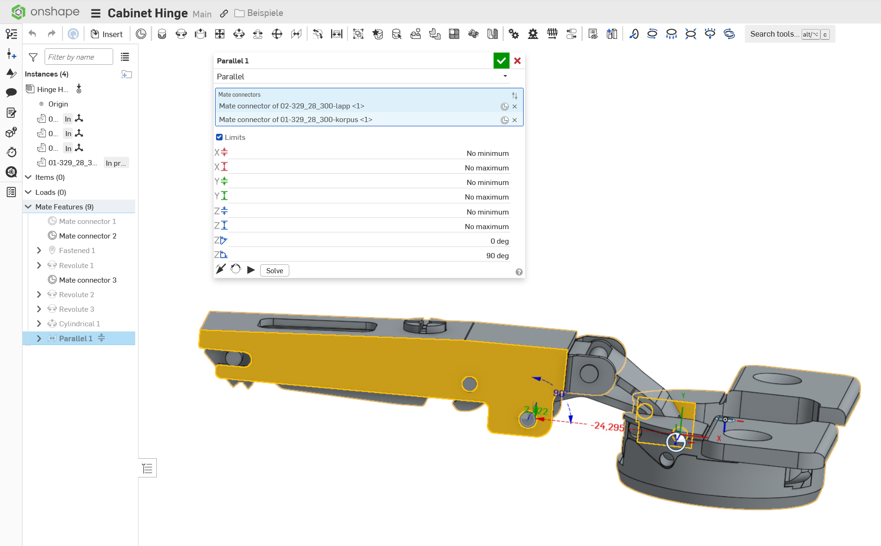Select the Fastened mate tool
This screenshot has width=881, height=546.
162,34
